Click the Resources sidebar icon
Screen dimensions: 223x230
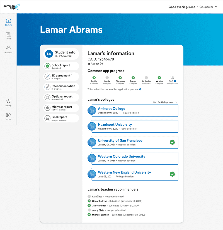8,49
